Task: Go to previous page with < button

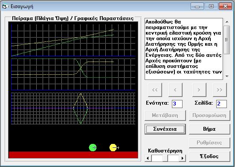Action: point(175,90)
